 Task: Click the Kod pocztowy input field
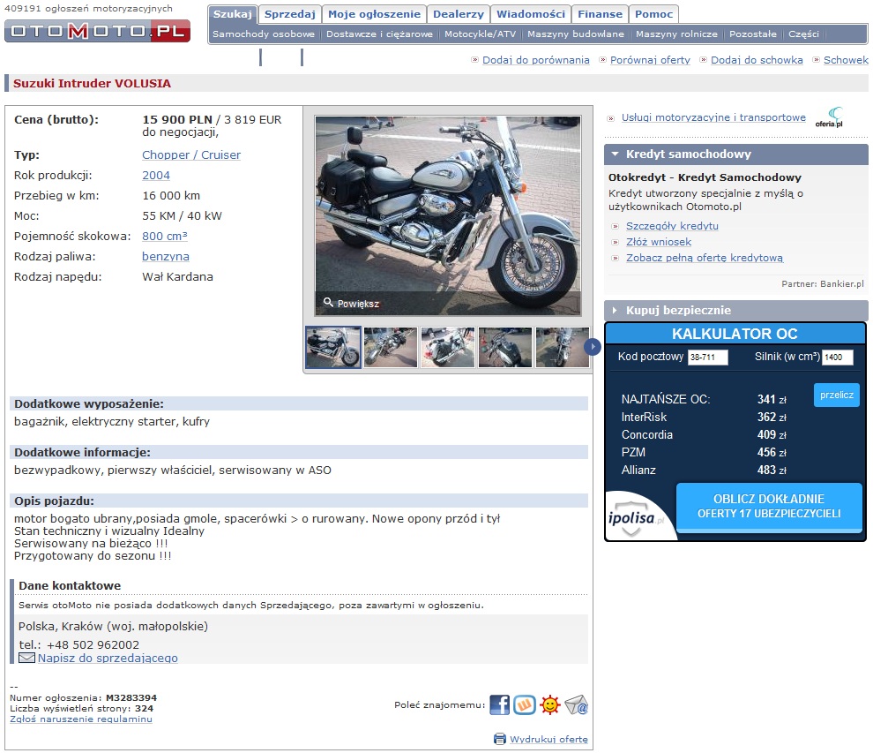coord(707,358)
